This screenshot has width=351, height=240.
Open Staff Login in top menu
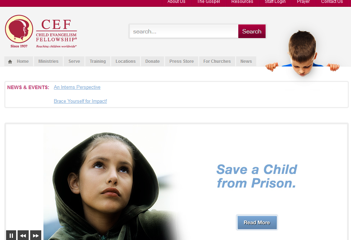275,2
